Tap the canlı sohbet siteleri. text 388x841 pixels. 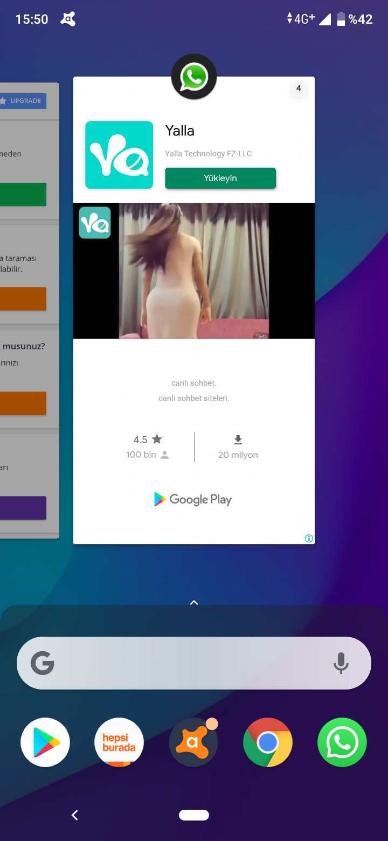[x=194, y=398]
